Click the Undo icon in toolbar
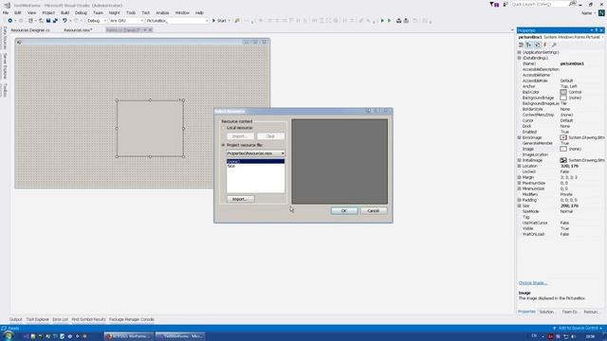 [64, 21]
